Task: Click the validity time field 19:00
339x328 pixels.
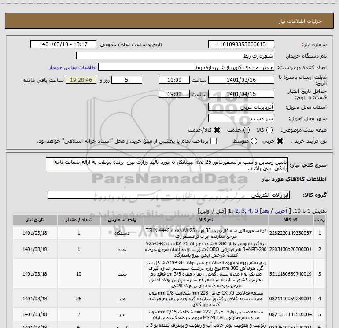Action: click(174, 94)
